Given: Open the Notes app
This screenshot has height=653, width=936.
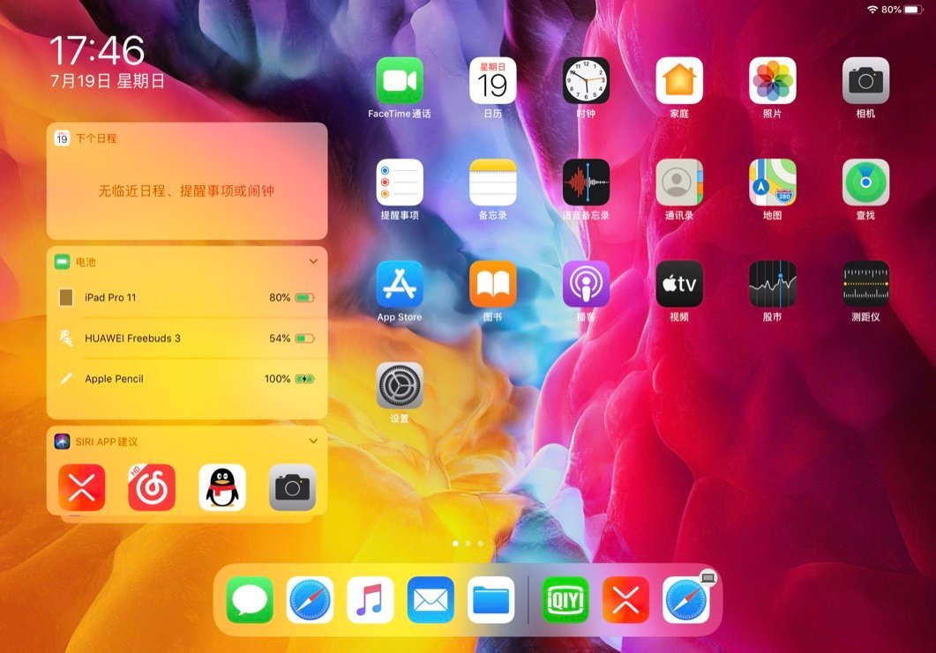Looking at the screenshot, I should tap(492, 182).
